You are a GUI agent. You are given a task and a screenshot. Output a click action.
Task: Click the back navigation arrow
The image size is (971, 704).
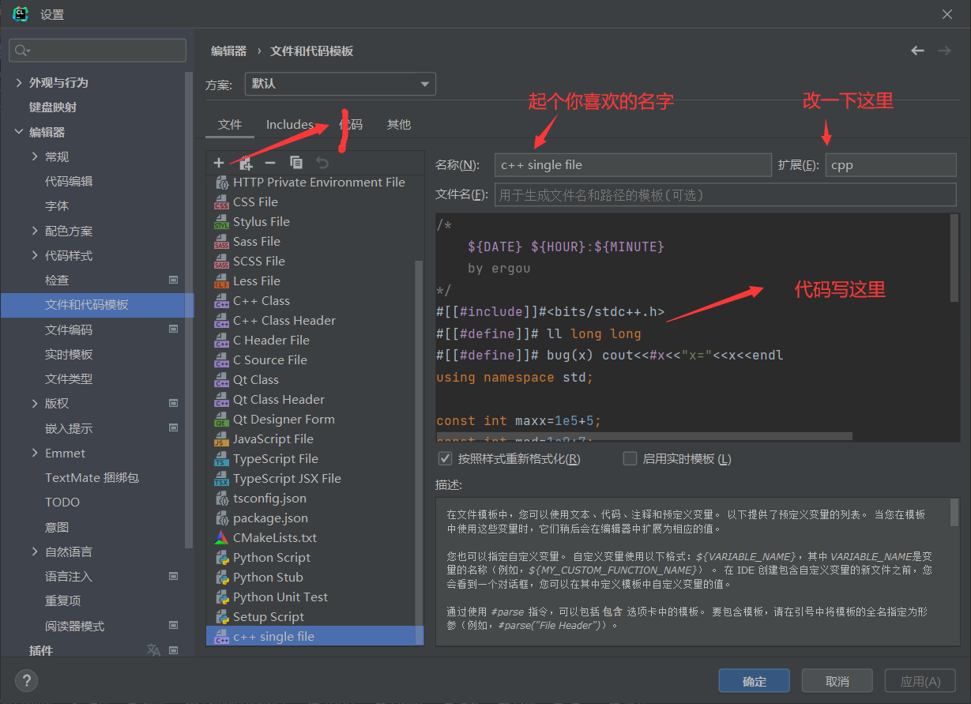pos(917,51)
